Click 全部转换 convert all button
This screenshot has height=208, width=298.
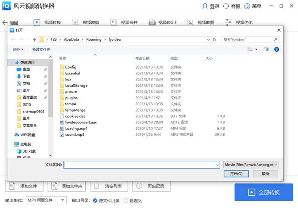coord(264,192)
